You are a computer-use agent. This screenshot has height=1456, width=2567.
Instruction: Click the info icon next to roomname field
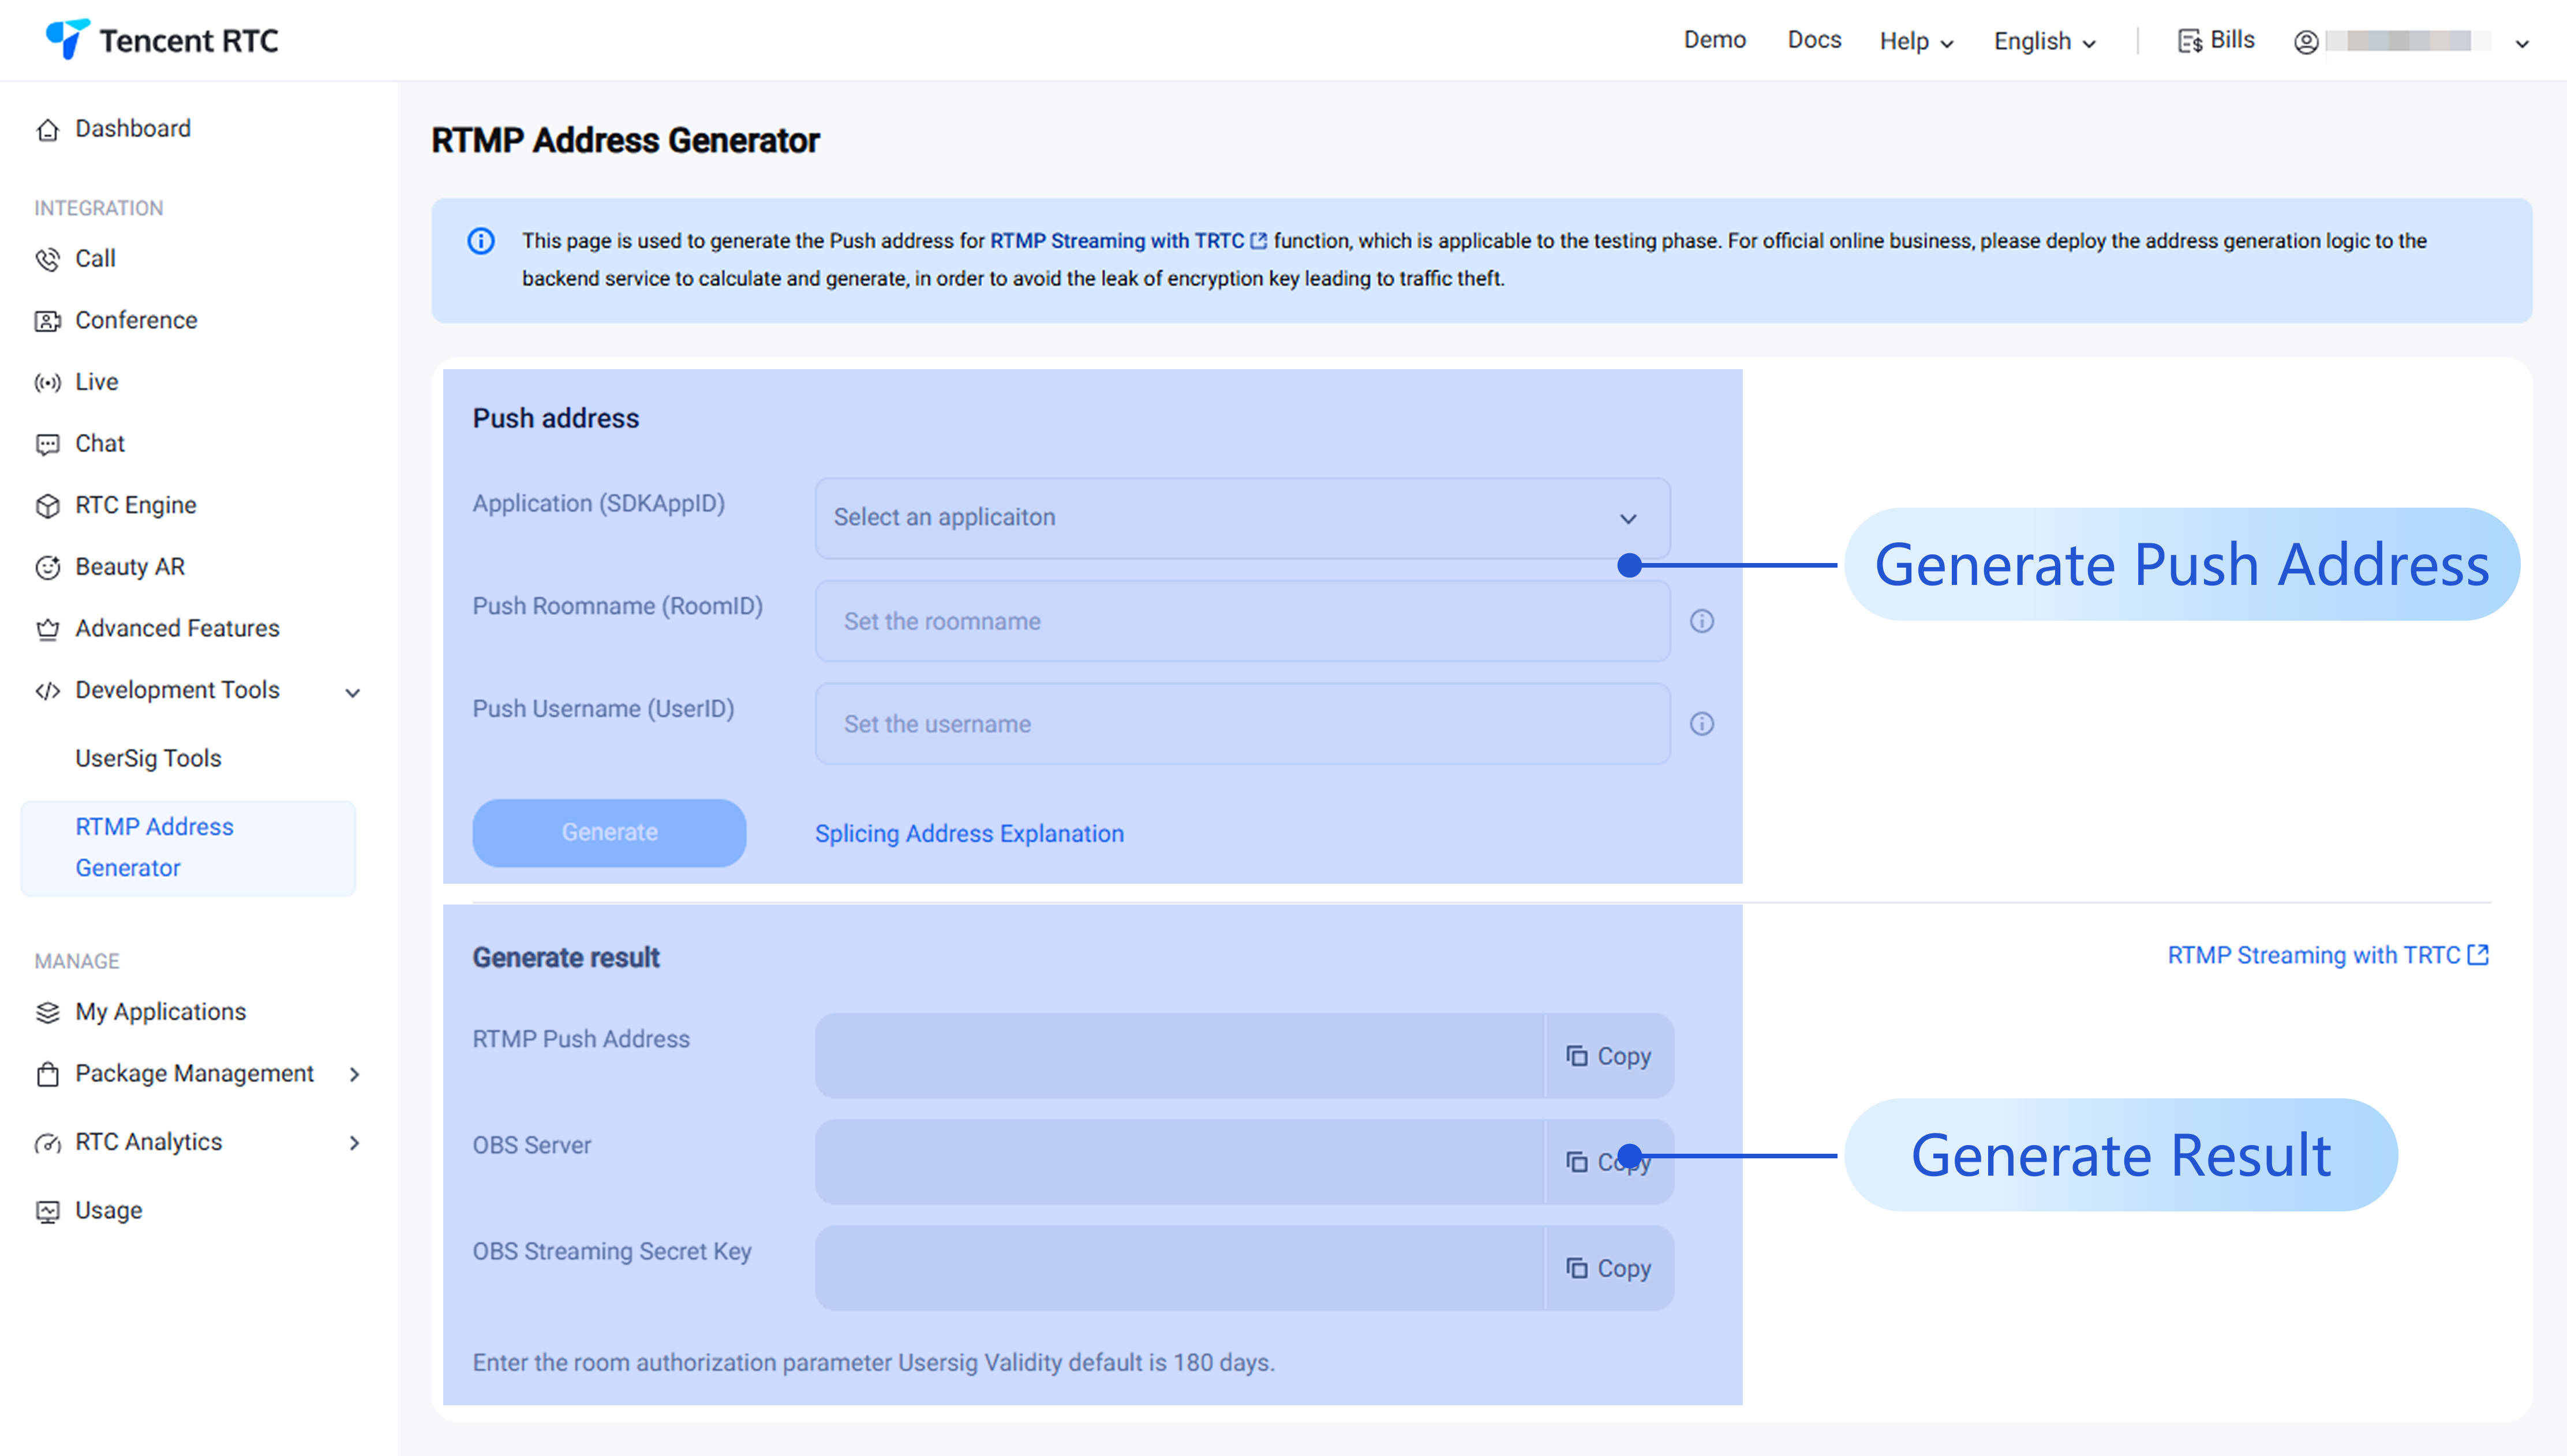coord(1702,621)
